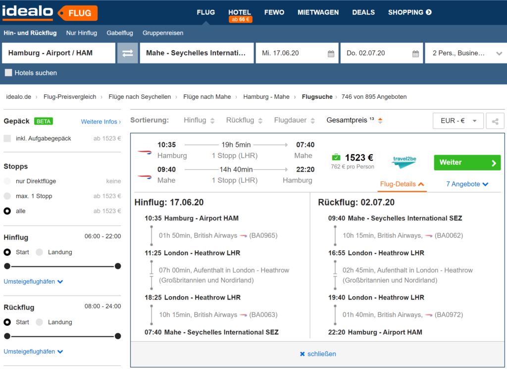This screenshot has width=507, height=369.
Task: Open the FLUG navigation tab
Action: coord(205,12)
